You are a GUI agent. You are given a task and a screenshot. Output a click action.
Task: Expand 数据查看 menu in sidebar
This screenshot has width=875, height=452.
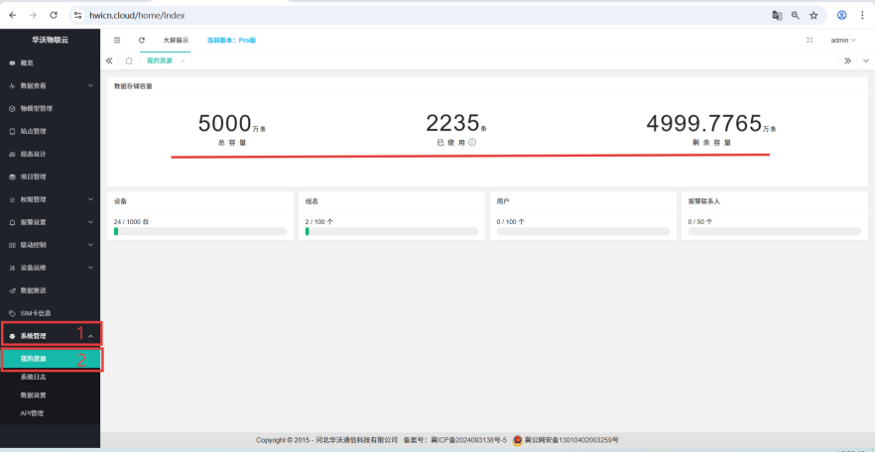(x=50, y=86)
